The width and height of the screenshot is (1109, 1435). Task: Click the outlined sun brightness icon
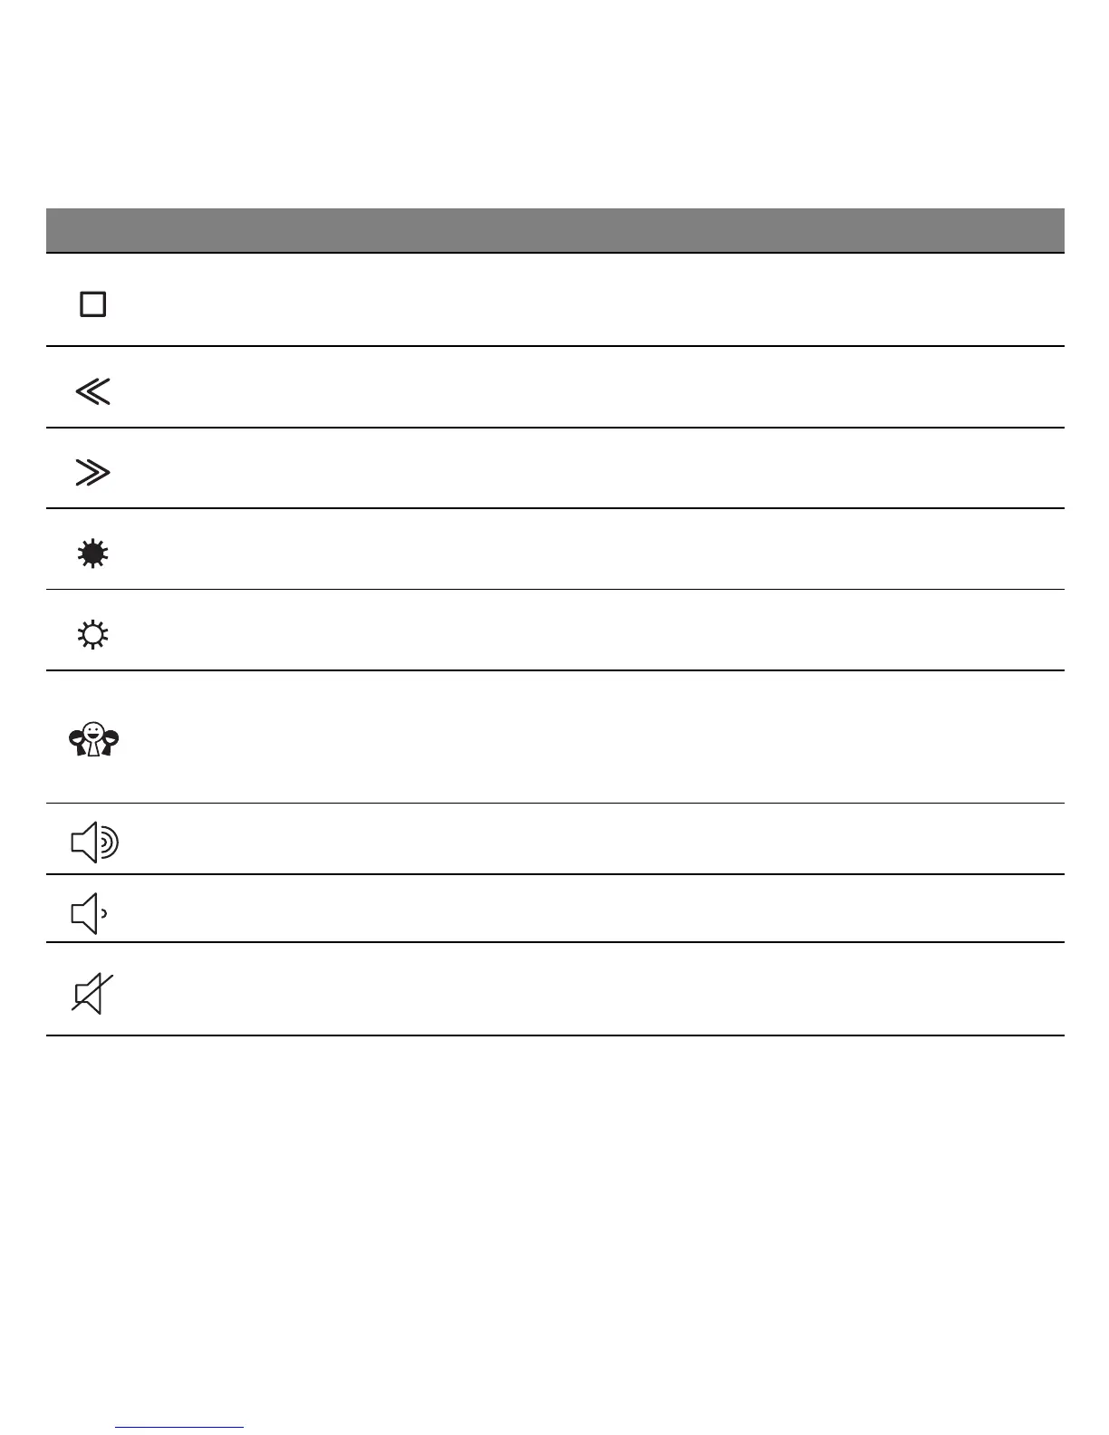coord(93,635)
